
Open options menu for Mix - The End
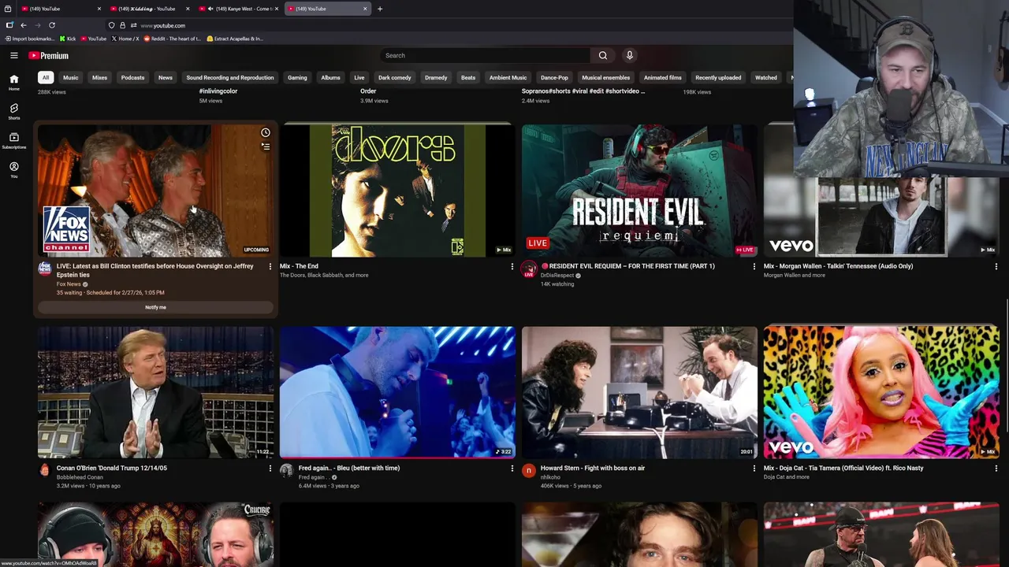512,266
